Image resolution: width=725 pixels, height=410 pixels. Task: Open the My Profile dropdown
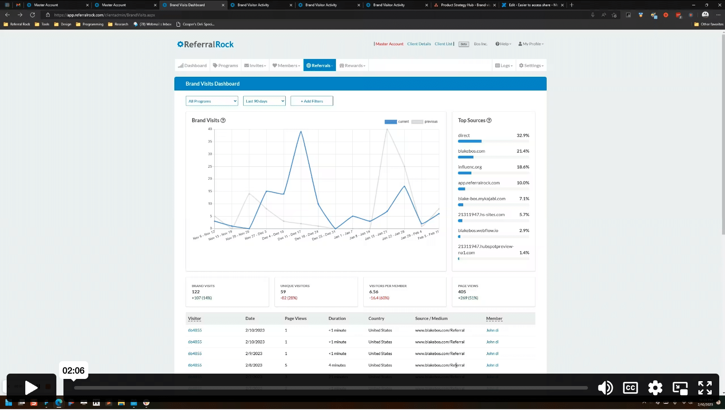(531, 44)
